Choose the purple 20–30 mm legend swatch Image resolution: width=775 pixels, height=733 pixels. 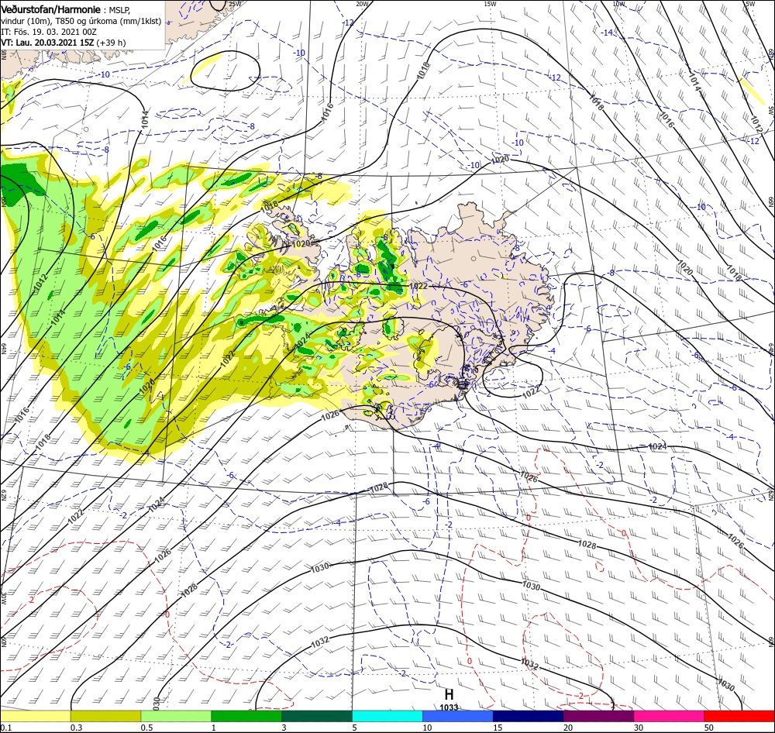click(598, 716)
